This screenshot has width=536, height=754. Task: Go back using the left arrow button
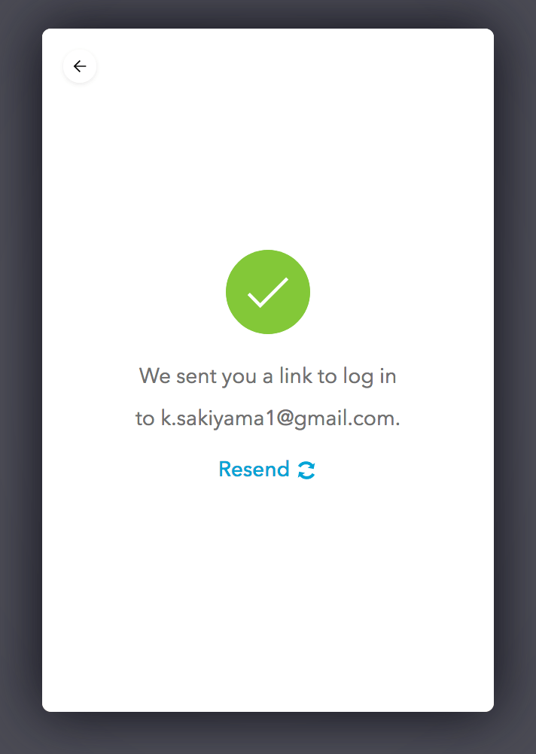click(80, 66)
